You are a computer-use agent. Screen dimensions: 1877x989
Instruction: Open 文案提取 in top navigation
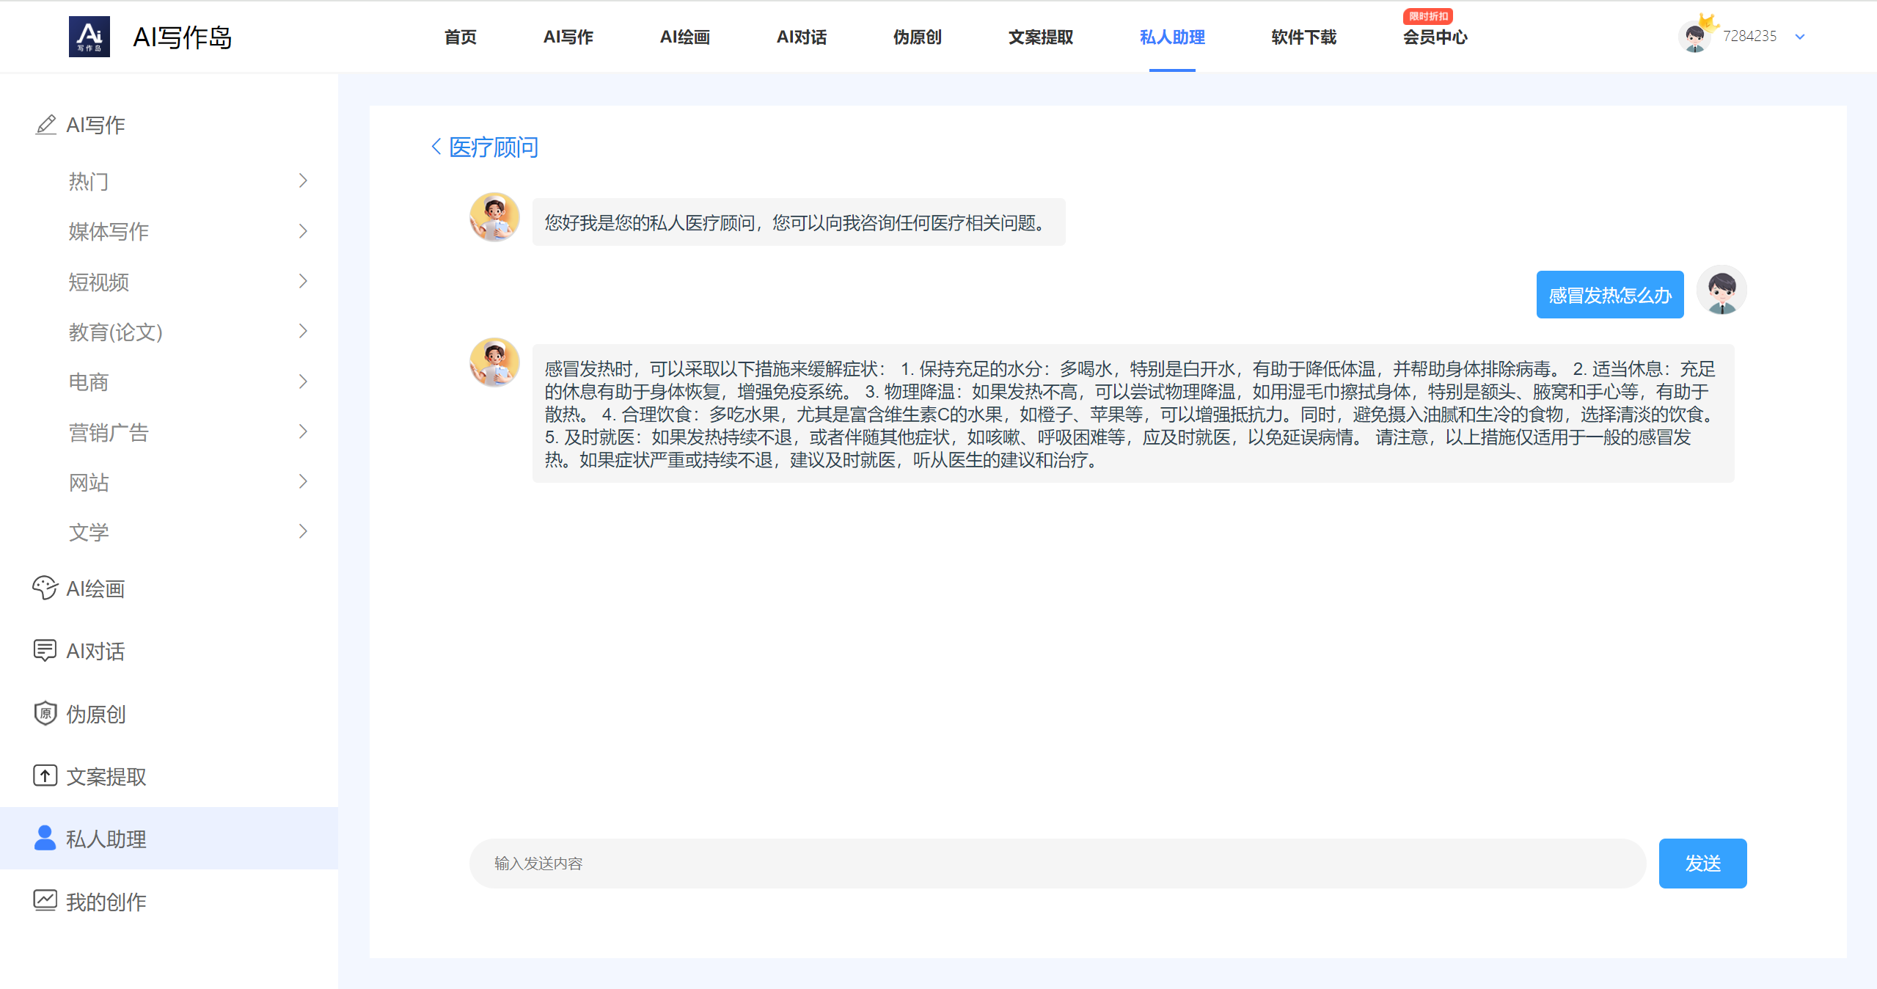[1041, 37]
